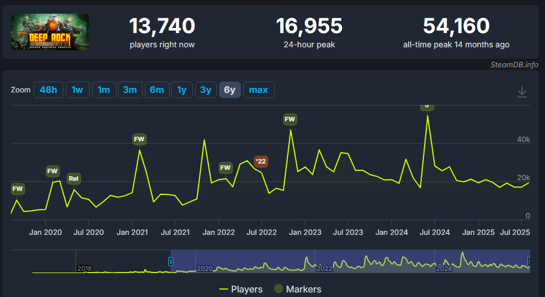Click the 16,955 24-hour peak figure
Screen dimensions: 545x297
coord(309,26)
